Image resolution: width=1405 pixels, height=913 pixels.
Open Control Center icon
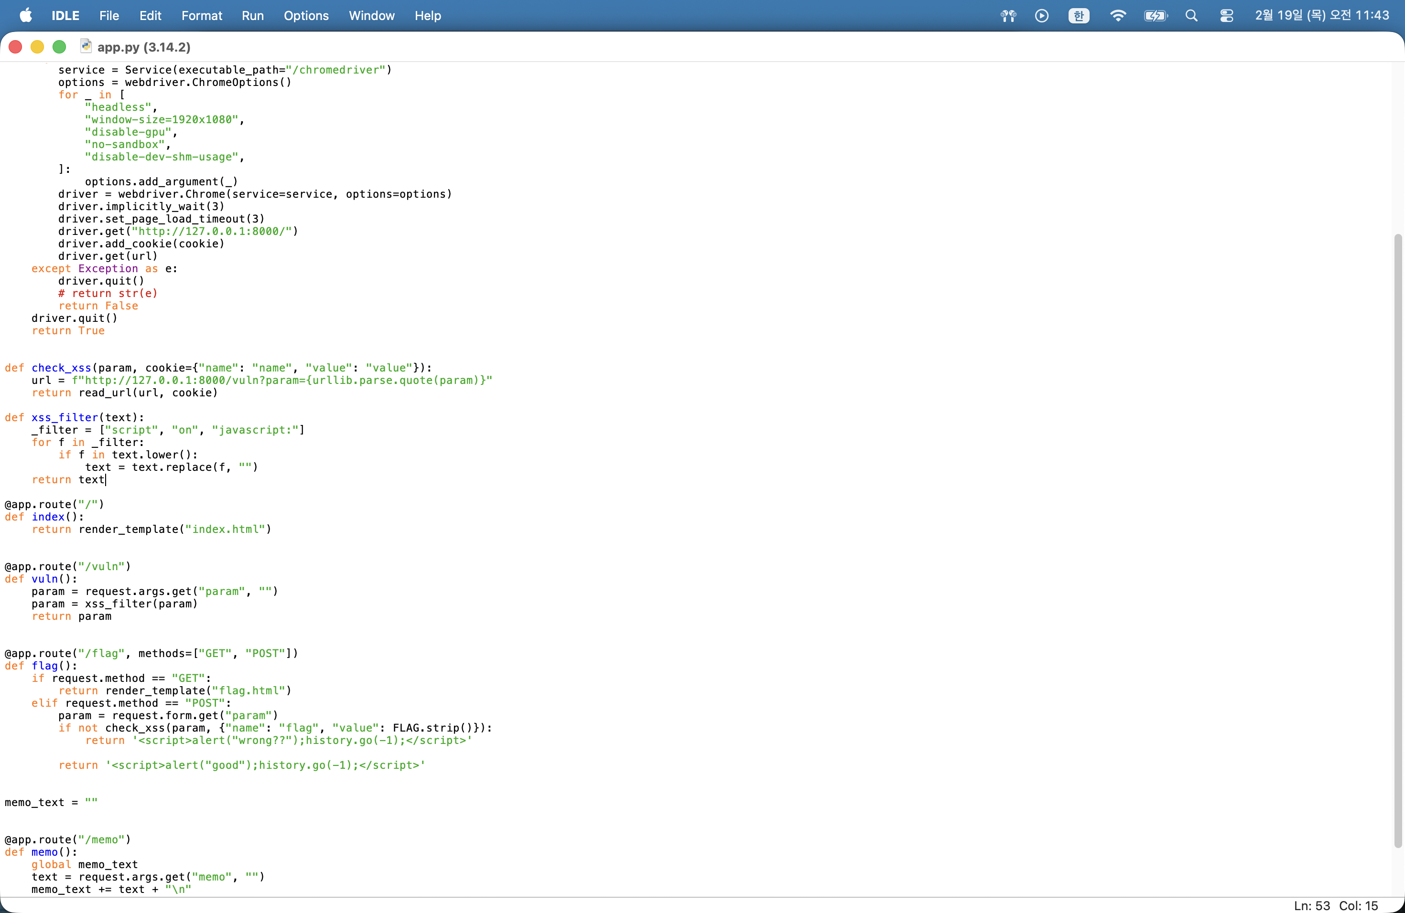(1227, 15)
